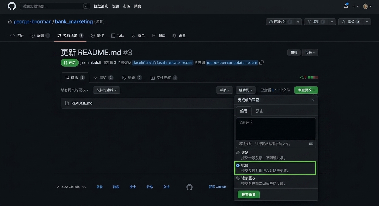Open the plus create-new menu

356,6
